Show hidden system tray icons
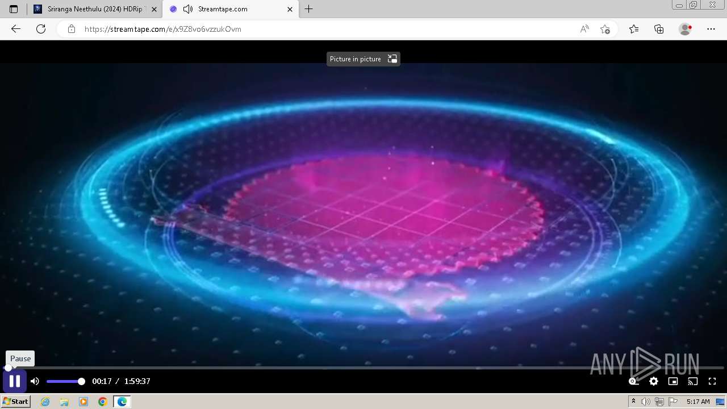This screenshot has height=409, width=727. 634,402
